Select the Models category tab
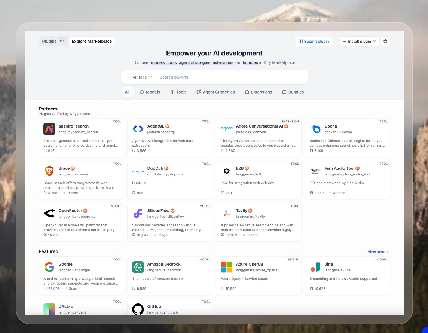This screenshot has width=428, height=333. click(x=150, y=92)
